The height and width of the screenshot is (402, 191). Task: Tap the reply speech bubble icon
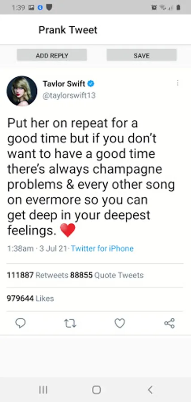(x=20, y=323)
